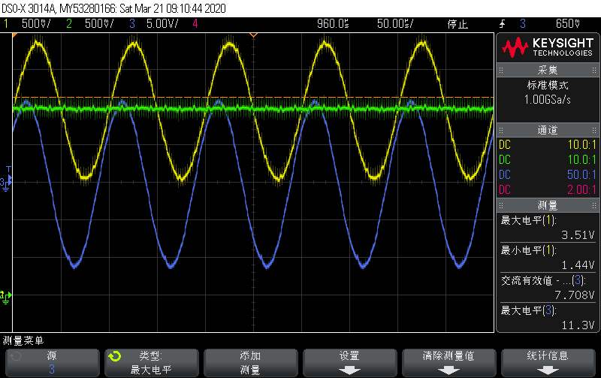Screen dimensions: 601x378
Task: Open the 清除测量值 (Clear measurements) softkey
Action: tap(448, 363)
